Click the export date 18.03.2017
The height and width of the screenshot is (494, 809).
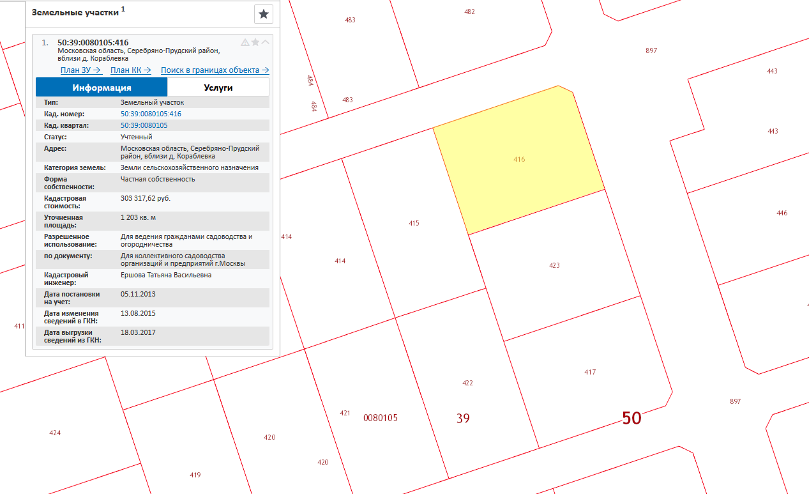[x=138, y=332]
